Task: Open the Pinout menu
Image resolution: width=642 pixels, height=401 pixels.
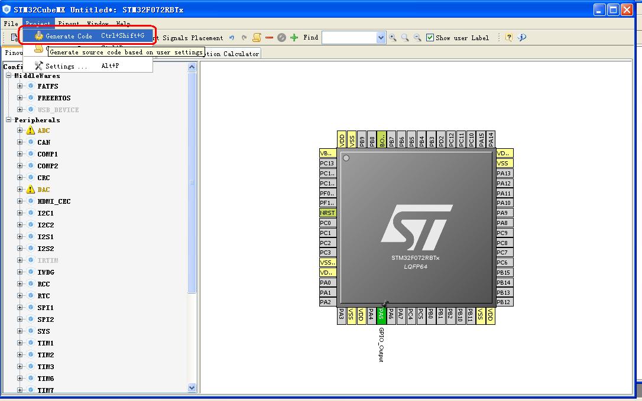Action: point(69,23)
